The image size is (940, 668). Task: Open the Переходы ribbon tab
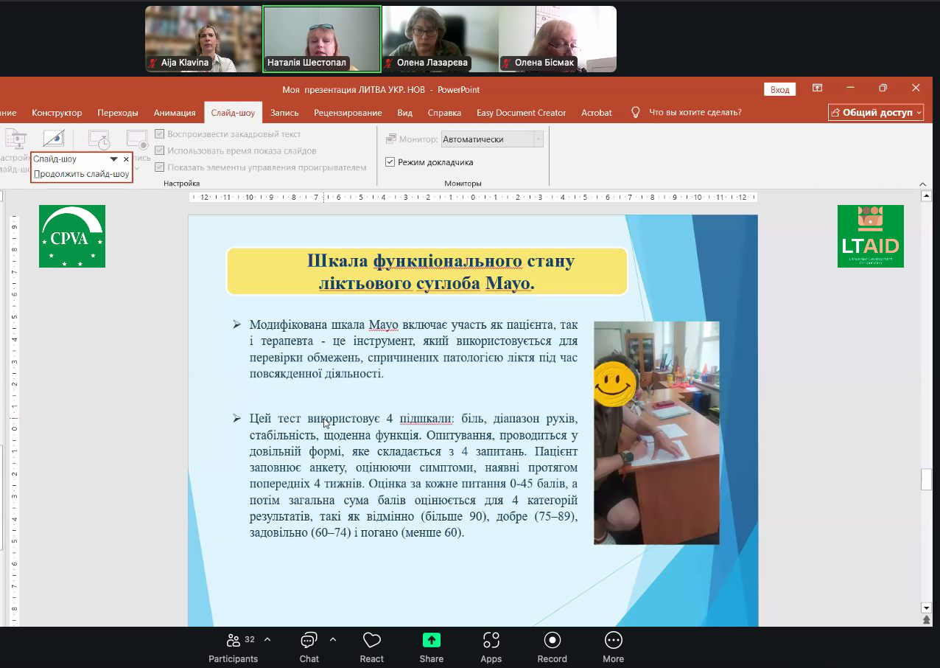pos(118,113)
